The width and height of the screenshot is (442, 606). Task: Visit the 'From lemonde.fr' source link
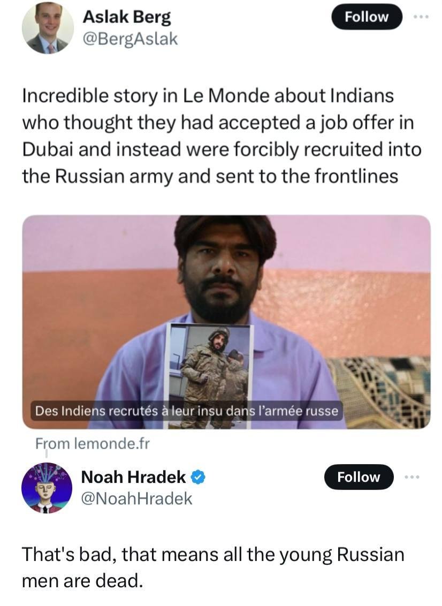pos(93,443)
